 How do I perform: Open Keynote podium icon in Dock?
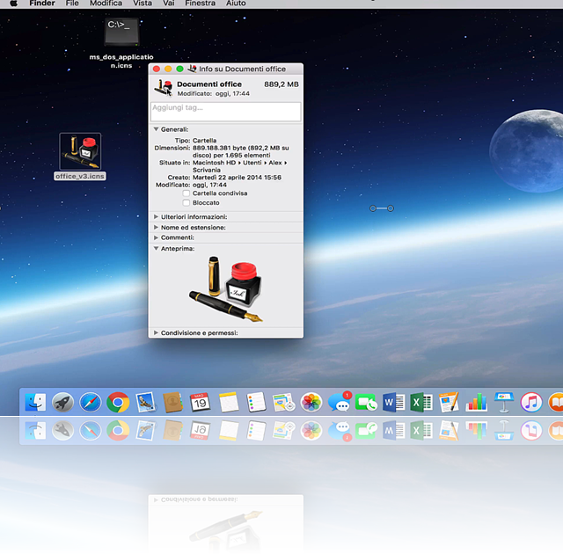tap(504, 402)
